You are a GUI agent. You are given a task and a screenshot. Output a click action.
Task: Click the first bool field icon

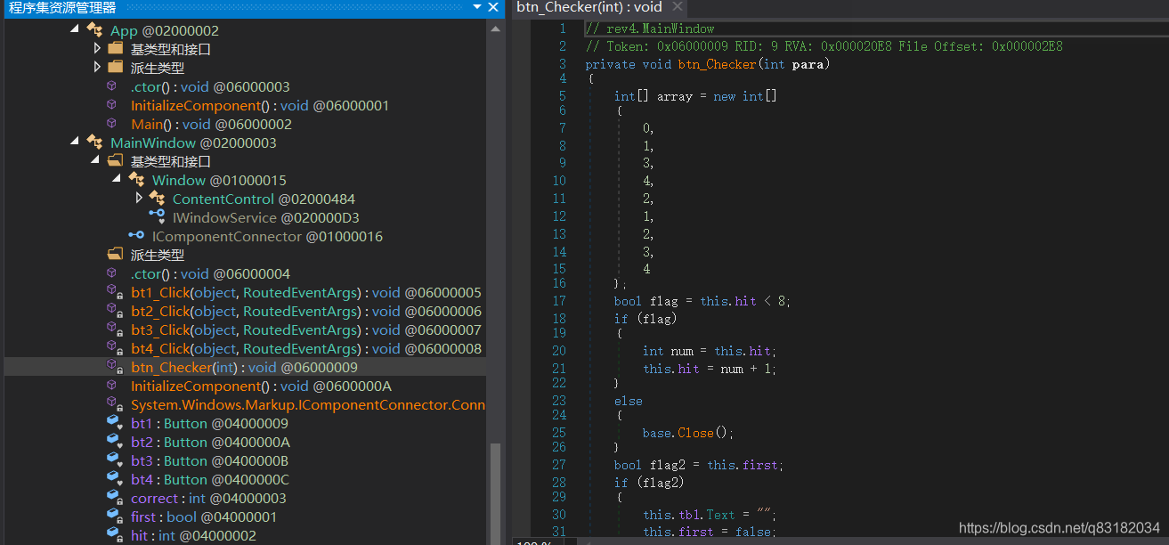click(114, 517)
